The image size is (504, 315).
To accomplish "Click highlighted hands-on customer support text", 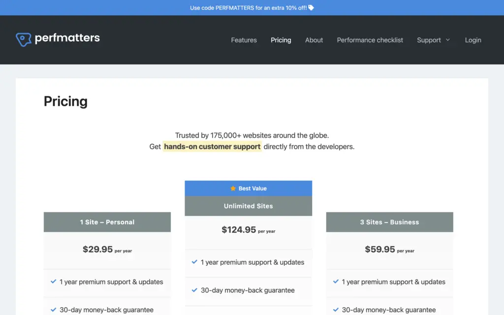I will tap(212, 147).
